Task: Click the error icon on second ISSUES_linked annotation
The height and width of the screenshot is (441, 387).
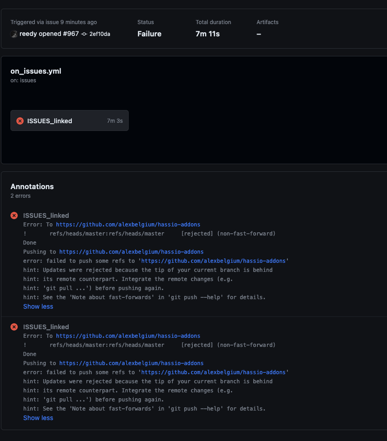Action: tap(14, 326)
